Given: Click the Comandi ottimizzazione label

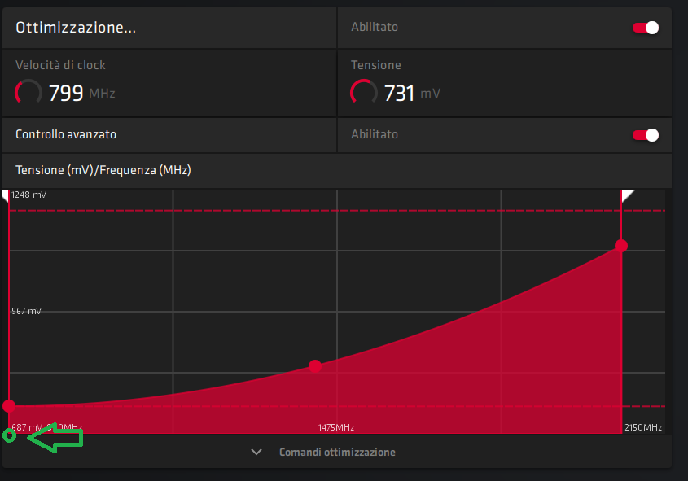Looking at the screenshot, I should coord(337,452).
